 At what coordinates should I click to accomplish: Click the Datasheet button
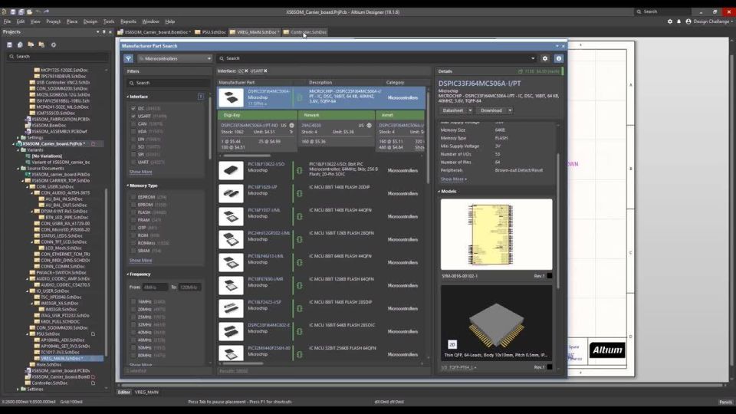pos(453,110)
